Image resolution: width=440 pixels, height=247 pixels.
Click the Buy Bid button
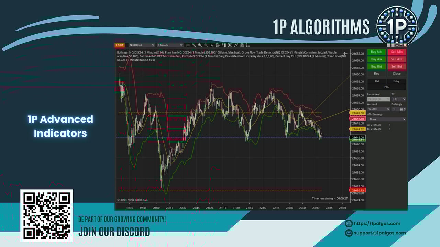click(x=377, y=66)
